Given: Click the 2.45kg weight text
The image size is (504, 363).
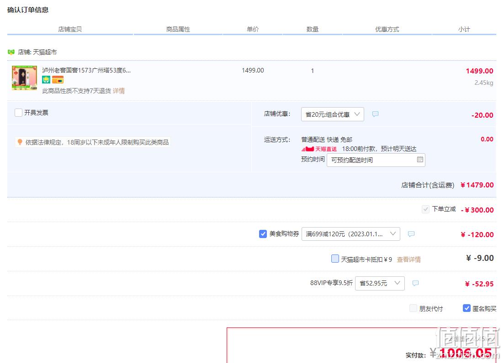Looking at the screenshot, I should point(484,83).
